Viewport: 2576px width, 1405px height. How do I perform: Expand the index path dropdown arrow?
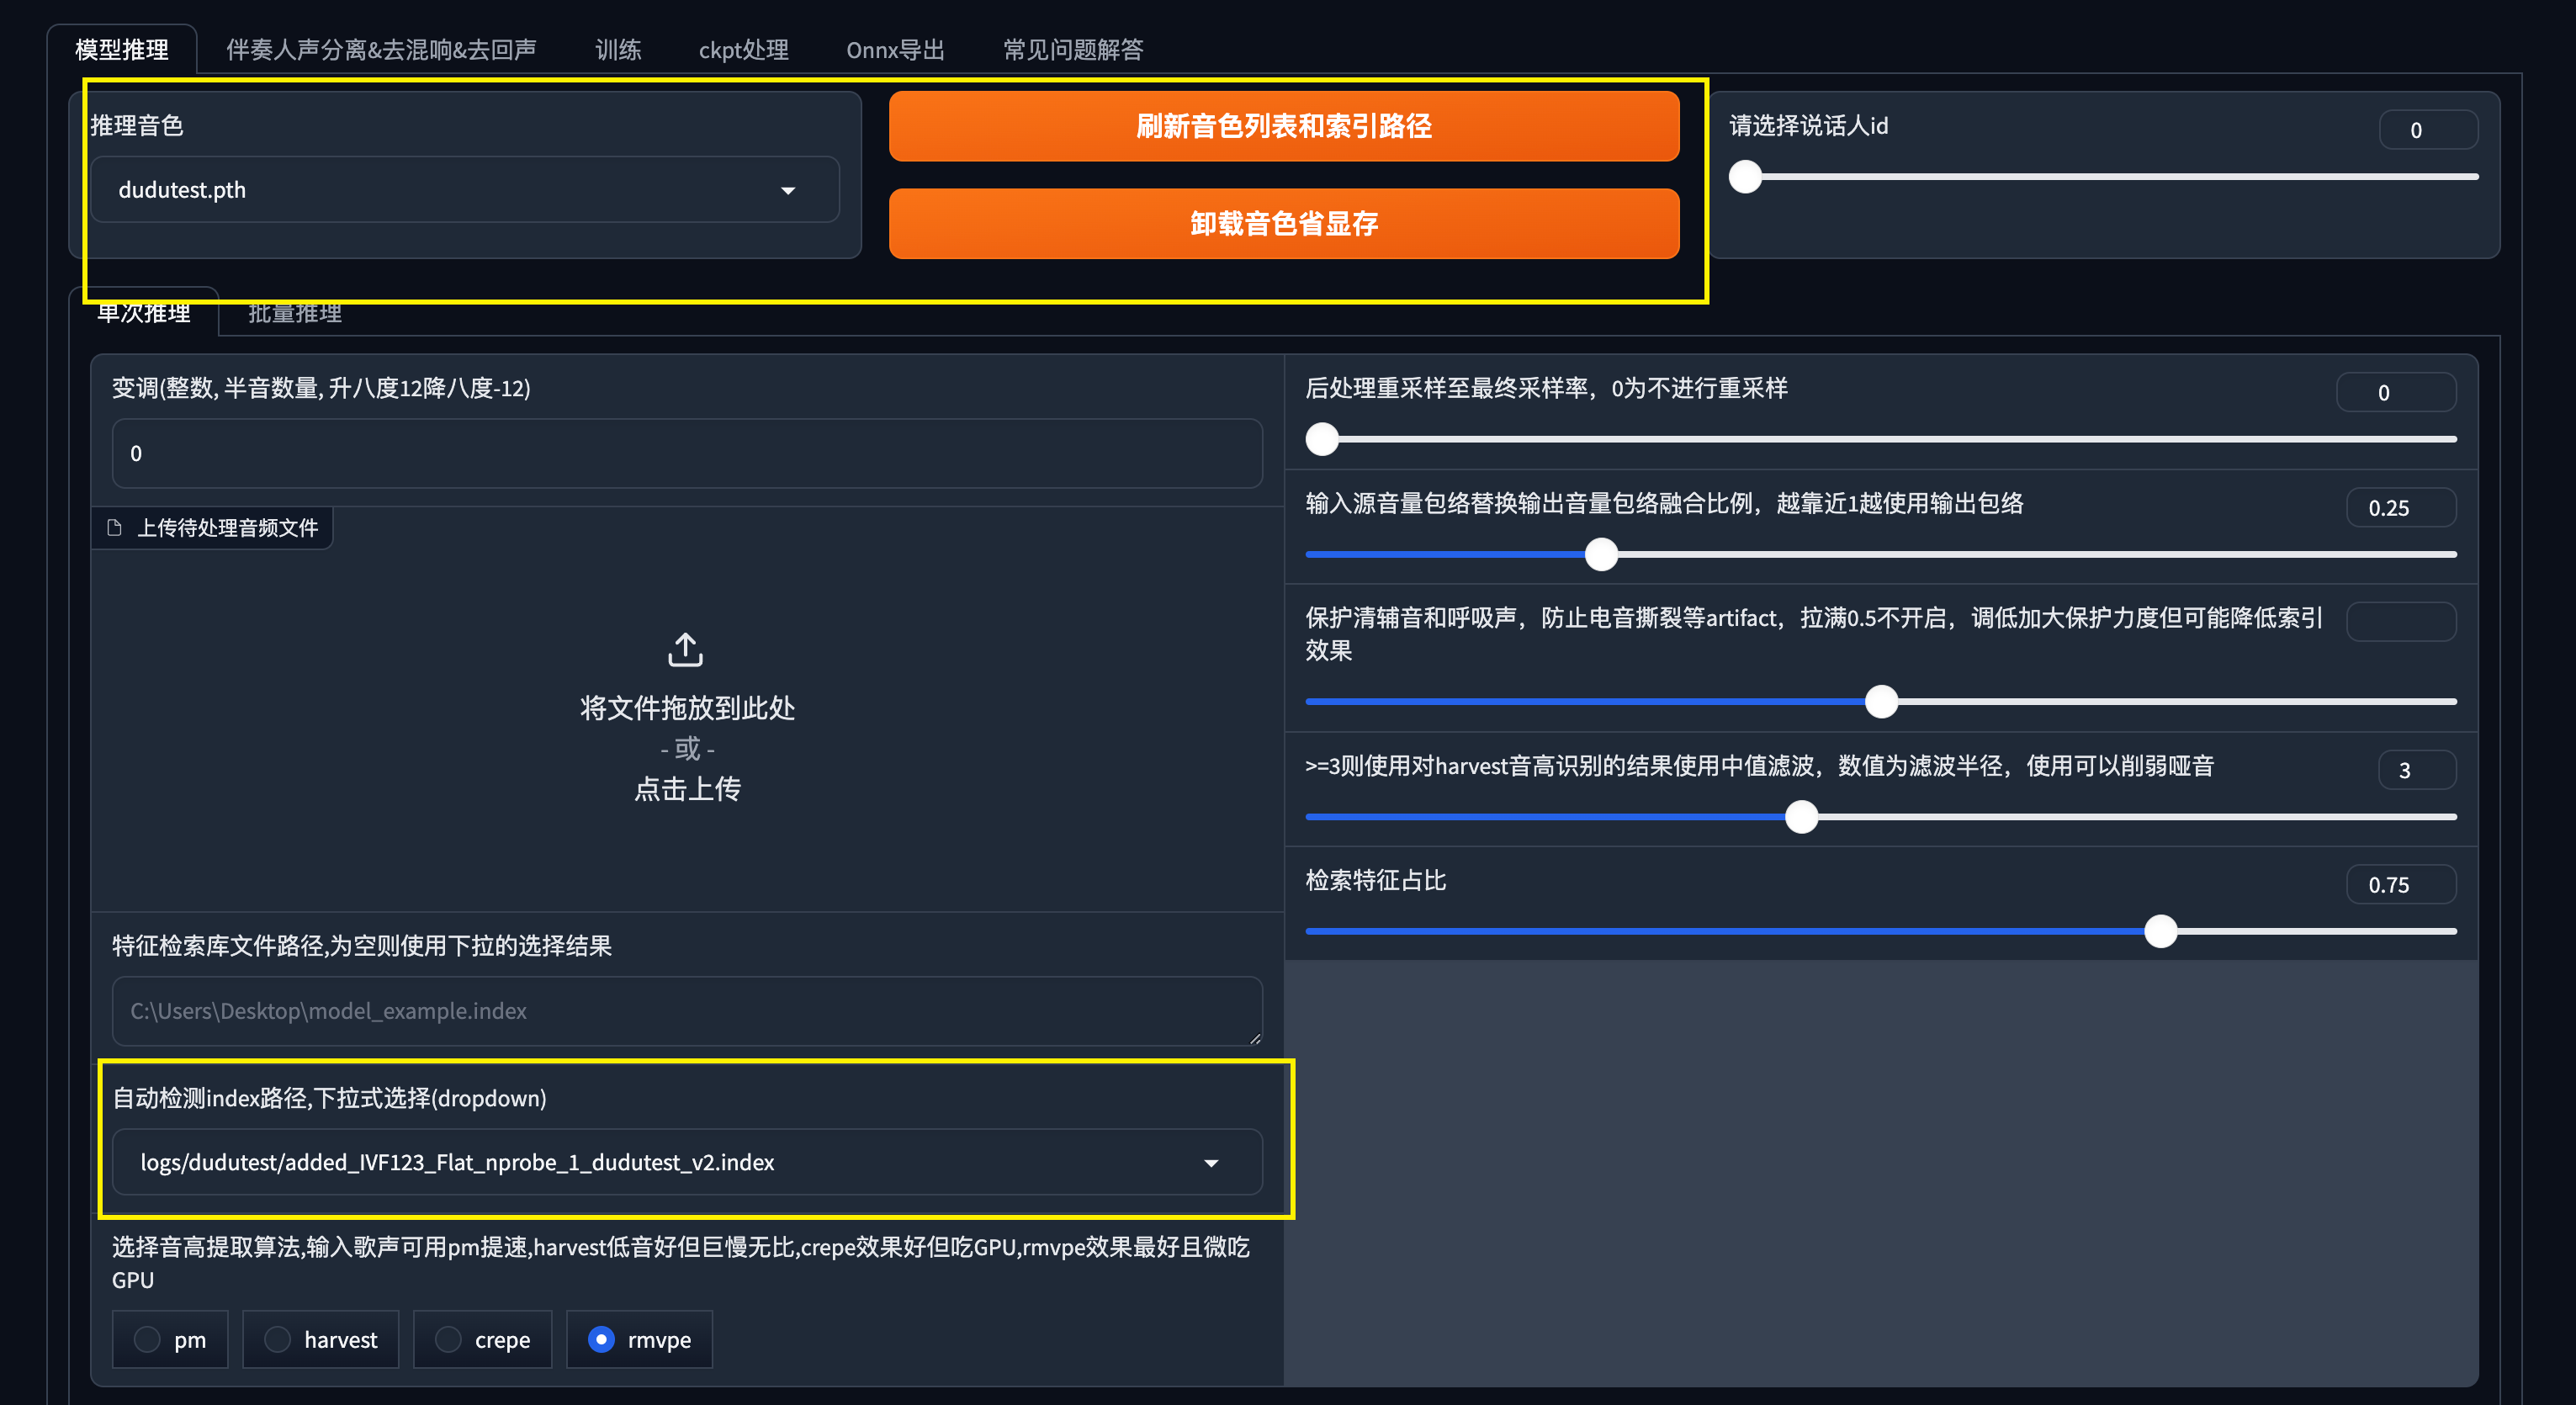click(1211, 1163)
